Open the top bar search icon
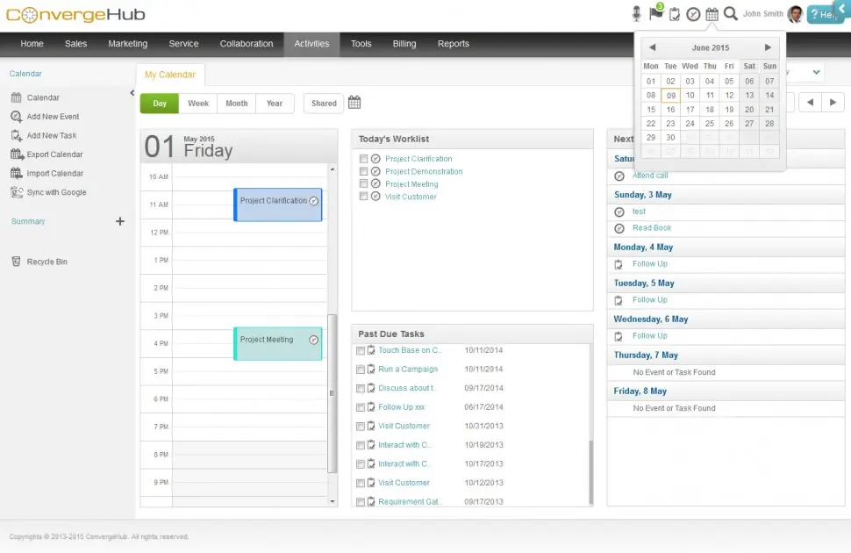Screen dimensions: 851x553 (732, 13)
